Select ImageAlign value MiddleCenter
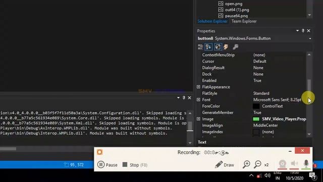The width and height of the screenshot is (323, 182). pos(265,125)
